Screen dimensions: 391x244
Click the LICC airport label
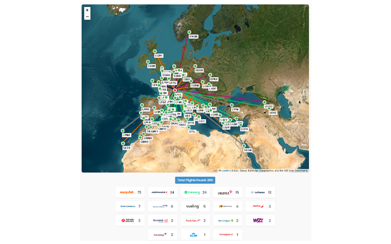202,121
